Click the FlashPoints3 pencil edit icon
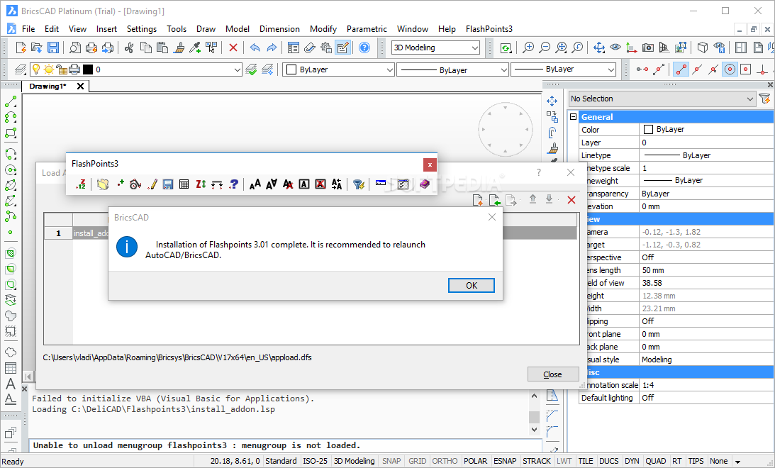Screen dimensions: 775x468 [152, 184]
